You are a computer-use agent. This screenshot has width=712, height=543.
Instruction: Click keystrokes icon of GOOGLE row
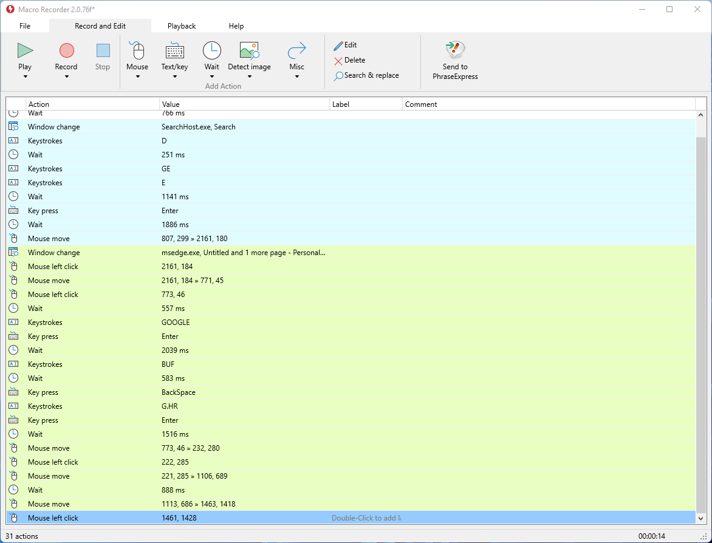[x=13, y=323]
